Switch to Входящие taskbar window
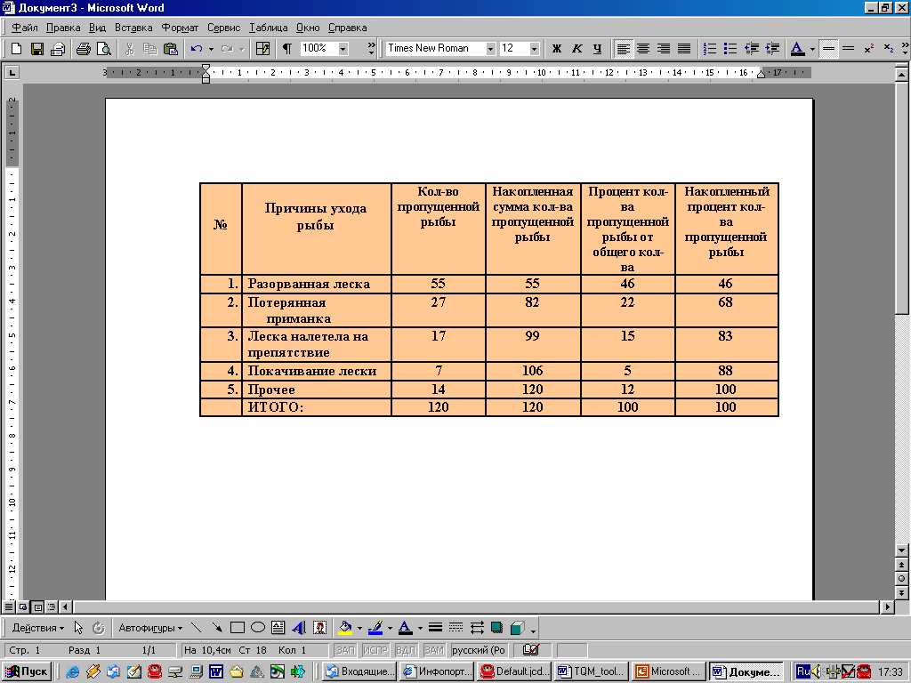This screenshot has height=683, width=911. [360, 671]
